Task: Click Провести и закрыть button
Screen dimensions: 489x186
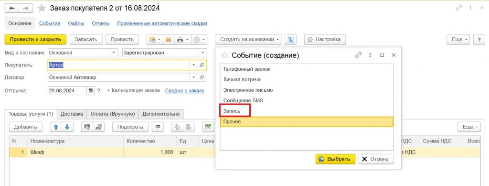Action: pyautogui.click(x=35, y=40)
